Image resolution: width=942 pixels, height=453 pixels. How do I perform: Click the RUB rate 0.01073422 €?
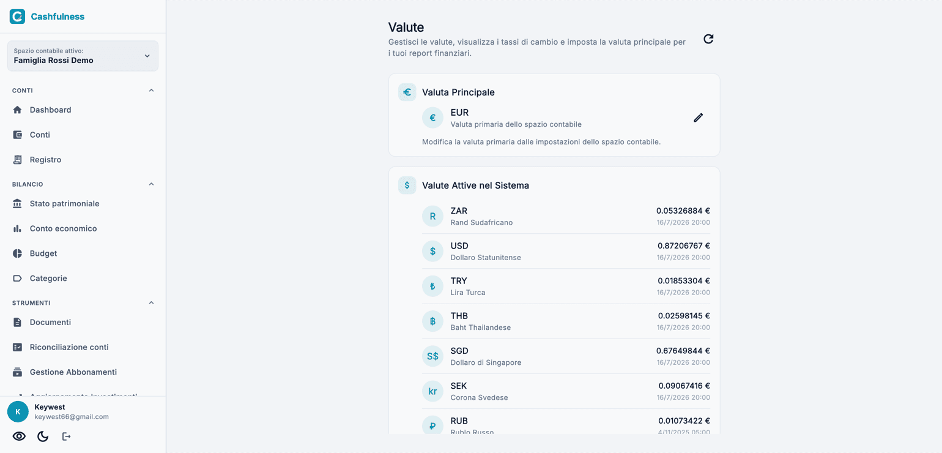684,421
